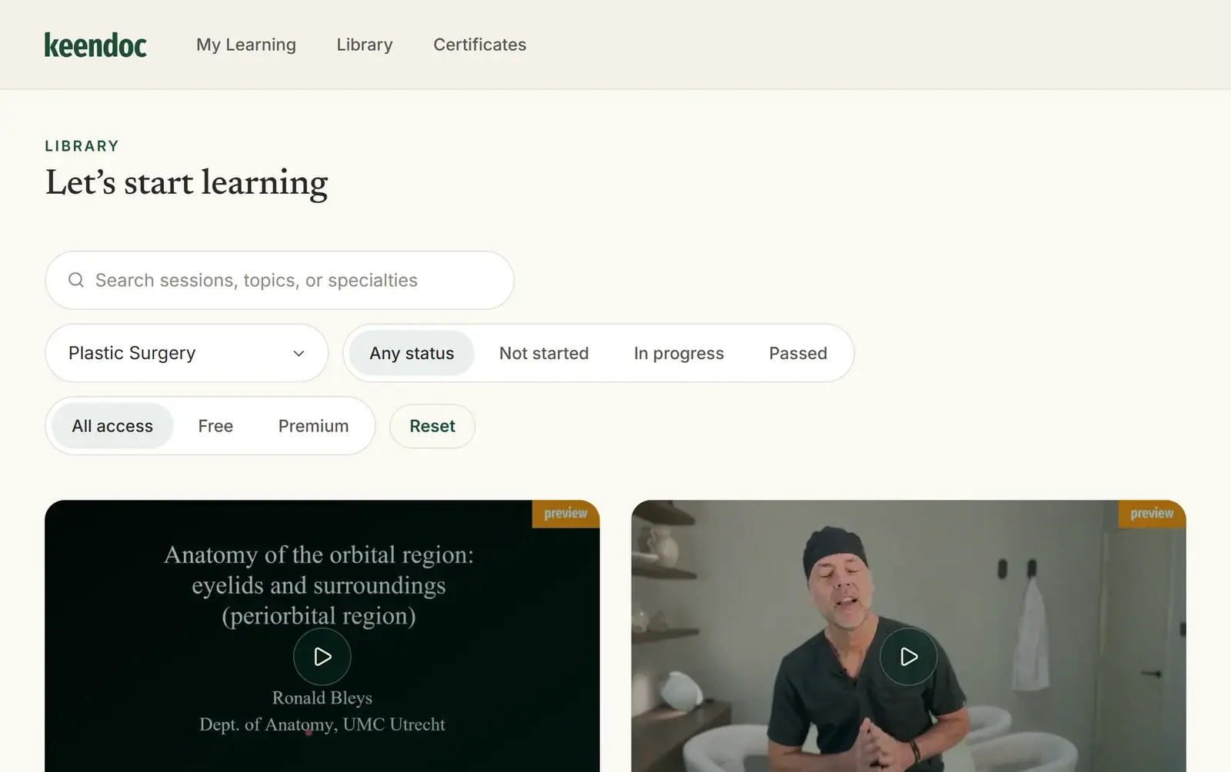1231x772 pixels.
Task: Click the keendoc logo
Action: pyautogui.click(x=95, y=45)
